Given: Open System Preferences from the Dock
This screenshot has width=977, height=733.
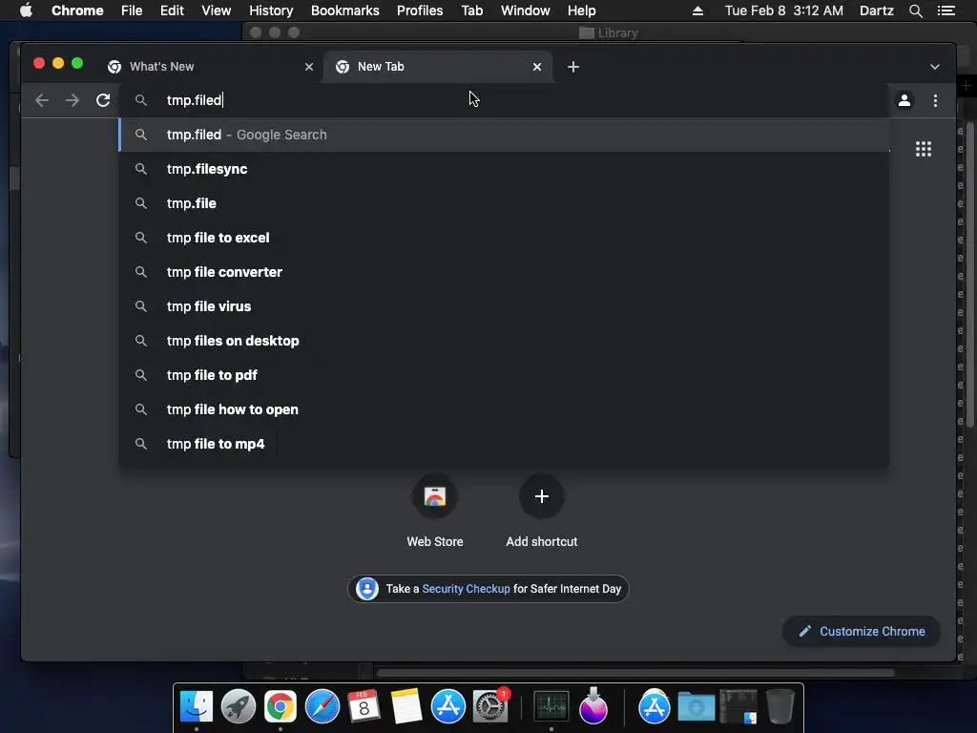Looking at the screenshot, I should pyautogui.click(x=490, y=707).
